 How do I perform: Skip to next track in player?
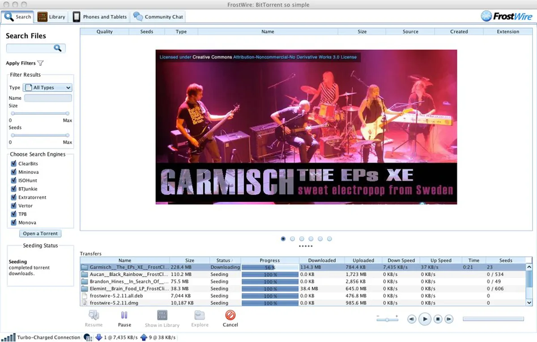click(448, 319)
